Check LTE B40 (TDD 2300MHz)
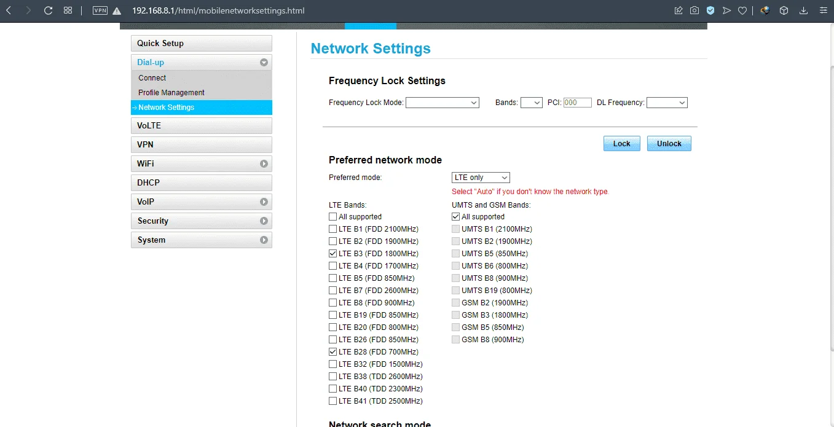The width and height of the screenshot is (834, 427). (332, 389)
